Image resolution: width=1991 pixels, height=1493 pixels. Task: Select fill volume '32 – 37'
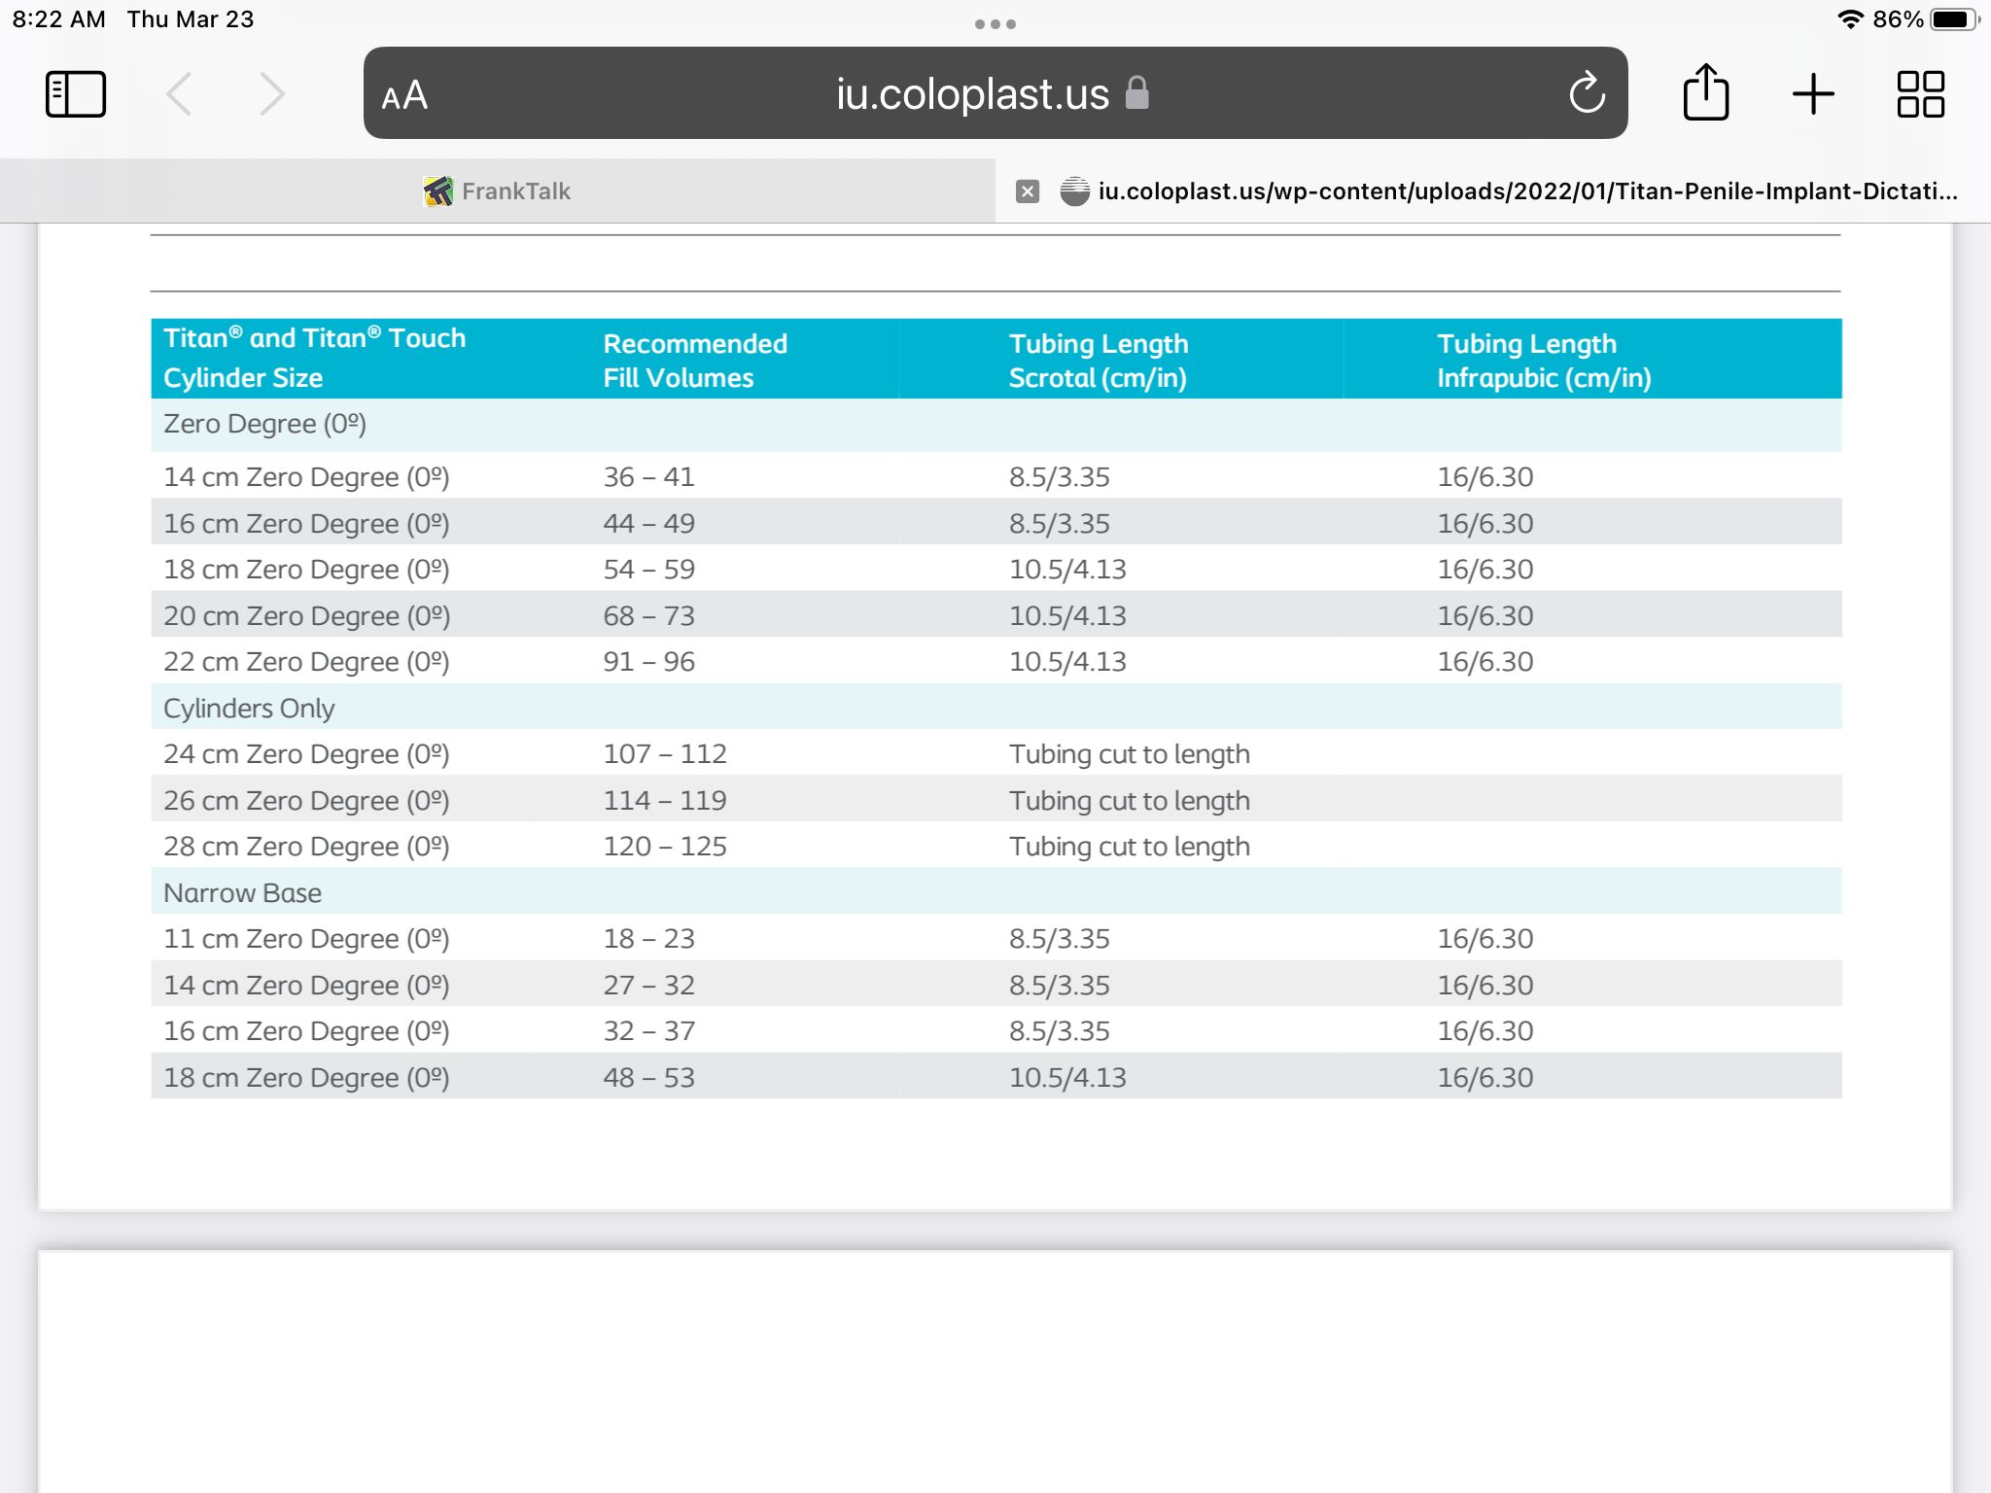click(x=648, y=1031)
